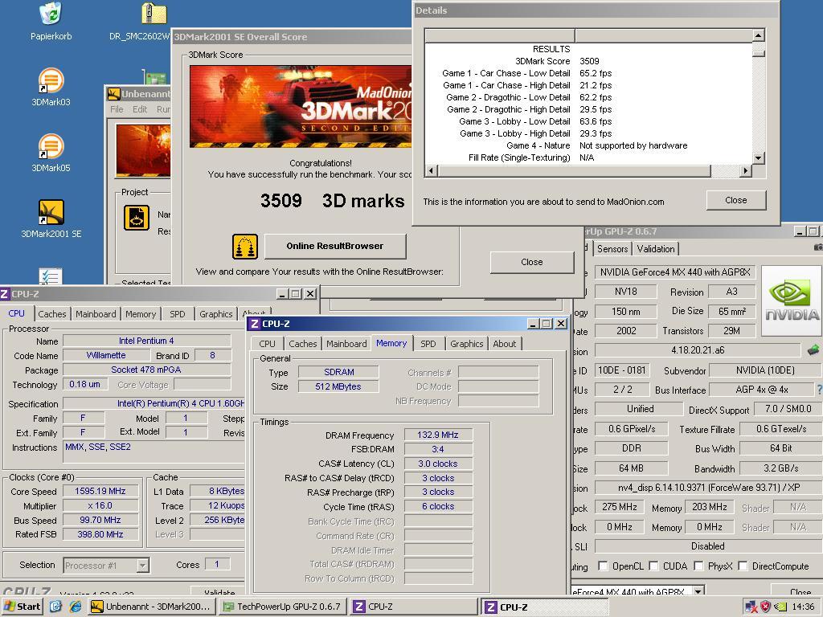Viewport: 823px width, 617px height.
Task: Switch to the Caches tab in front CPU-Z
Action: (x=303, y=344)
